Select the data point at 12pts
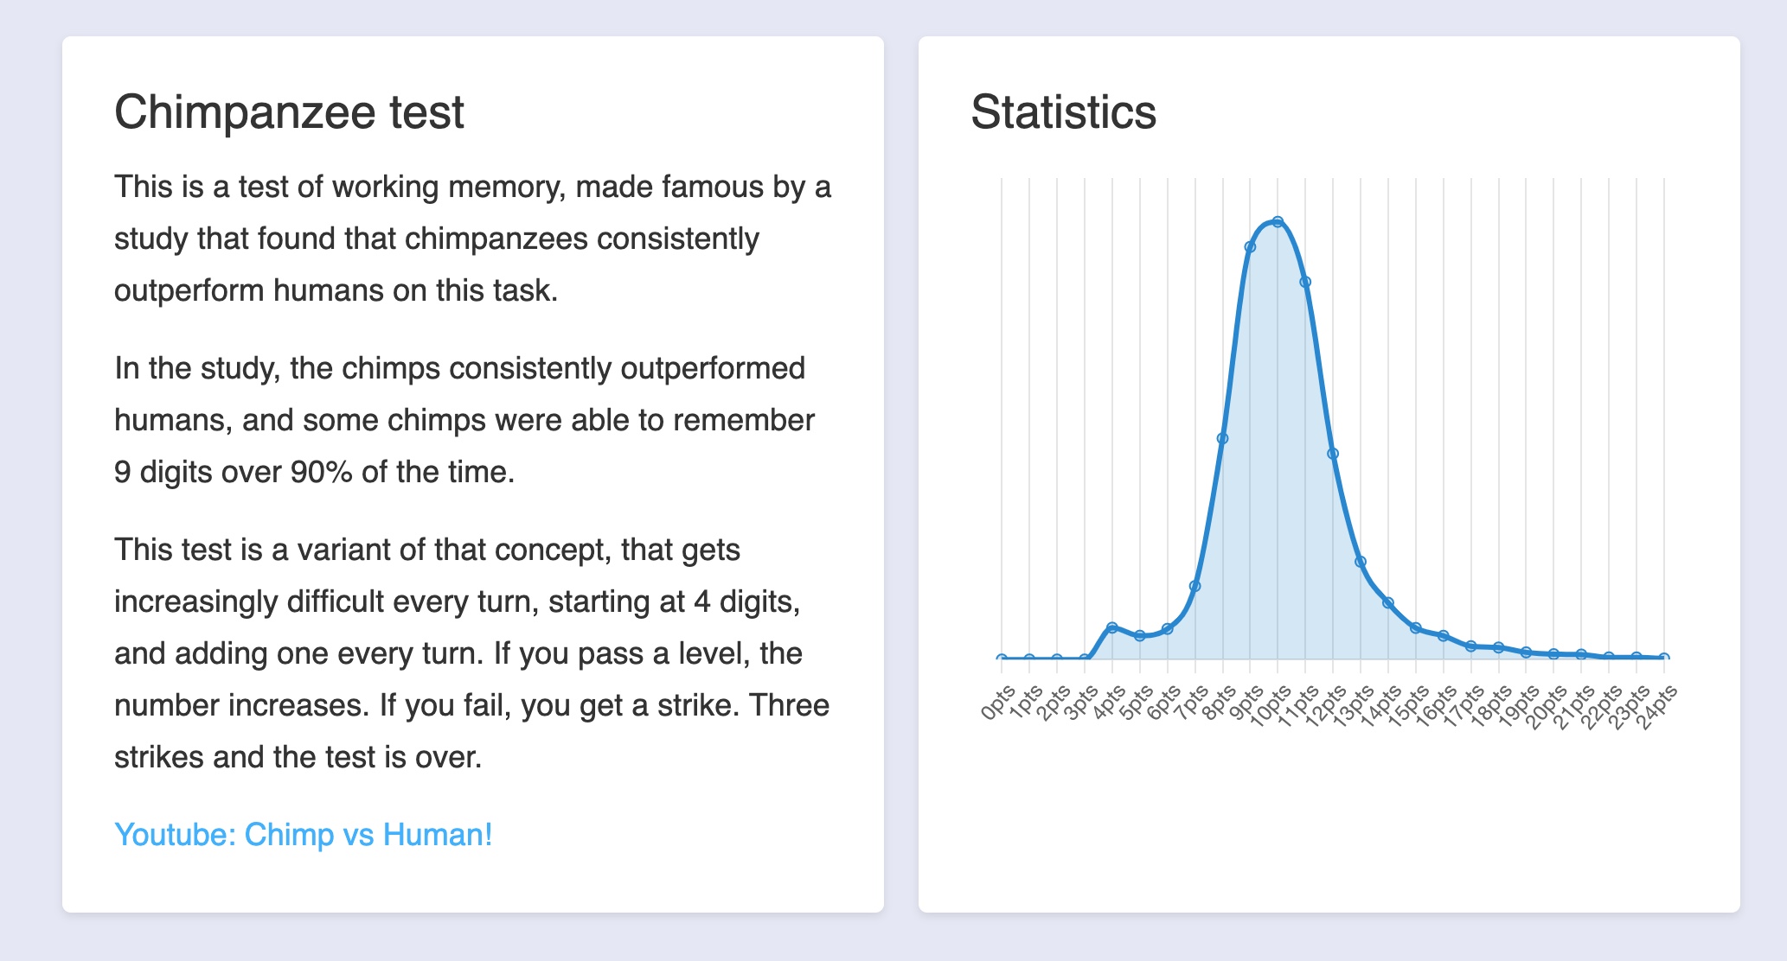Image resolution: width=1787 pixels, height=961 pixels. [x=1333, y=454]
